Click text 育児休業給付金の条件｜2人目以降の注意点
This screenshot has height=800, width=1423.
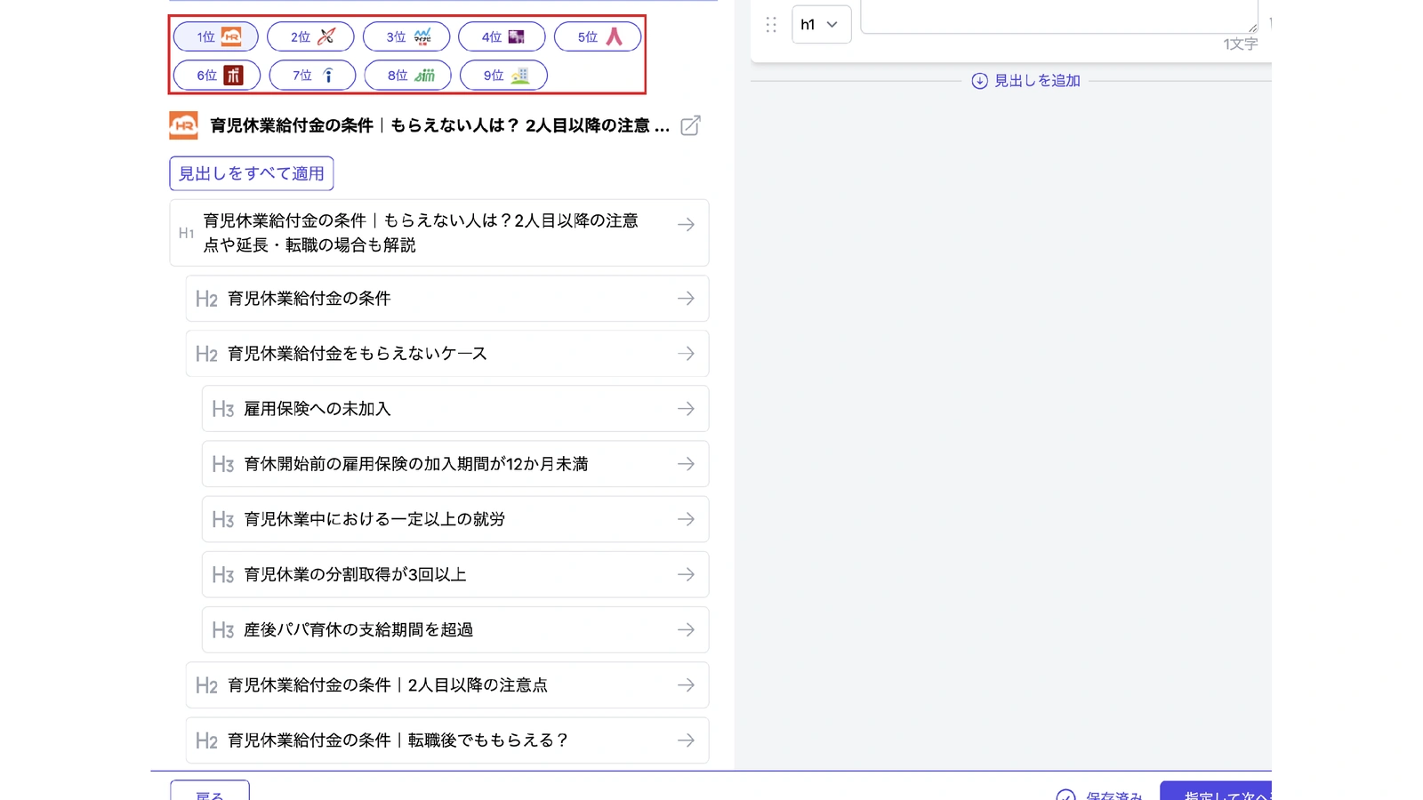click(x=388, y=685)
